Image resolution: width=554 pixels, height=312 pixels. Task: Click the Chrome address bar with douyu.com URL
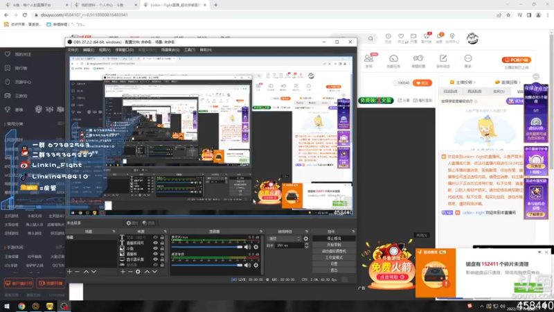coord(262,15)
